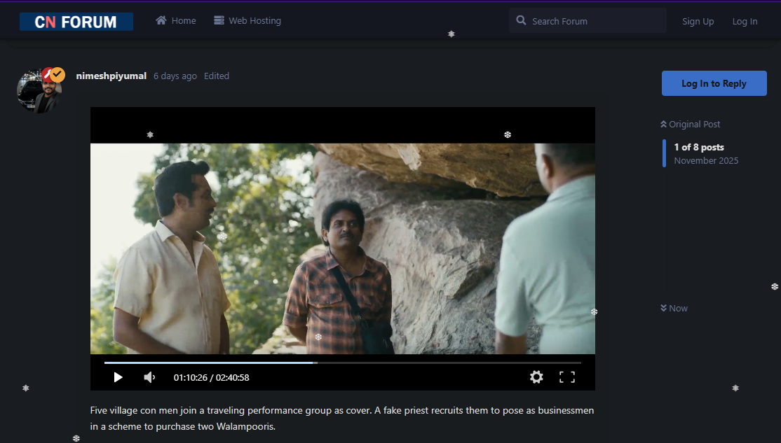This screenshot has height=443, width=781.
Task: Click the November 2025 scrubber date
Action: pyautogui.click(x=706, y=160)
